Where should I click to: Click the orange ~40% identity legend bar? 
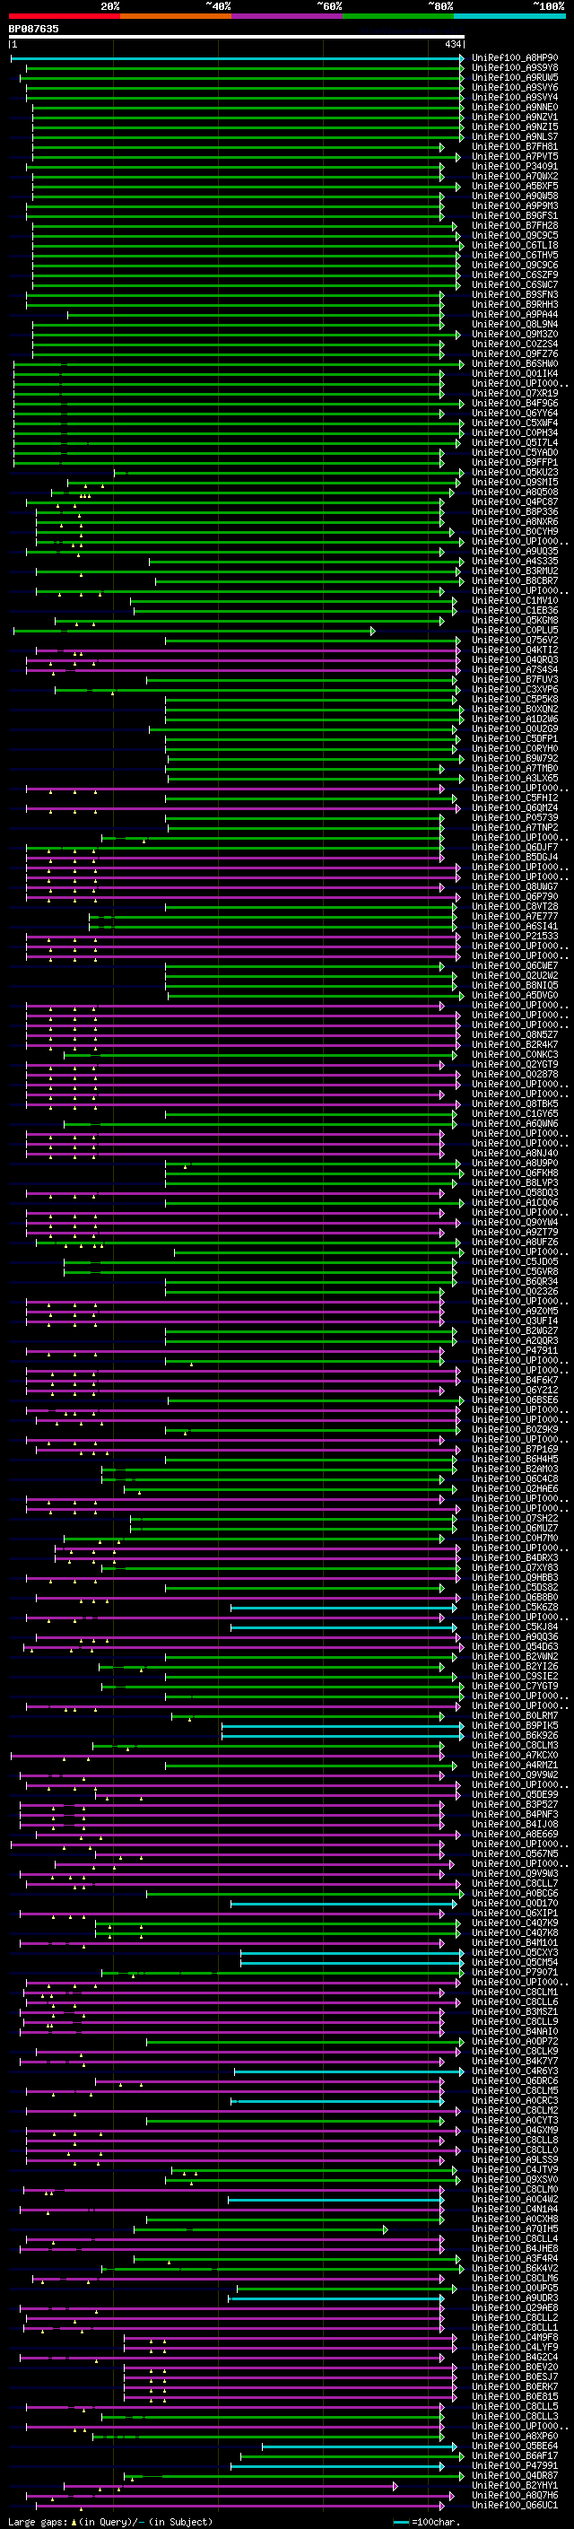pyautogui.click(x=176, y=16)
